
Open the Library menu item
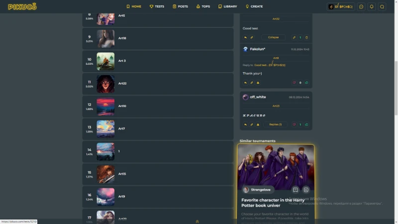point(228,6)
